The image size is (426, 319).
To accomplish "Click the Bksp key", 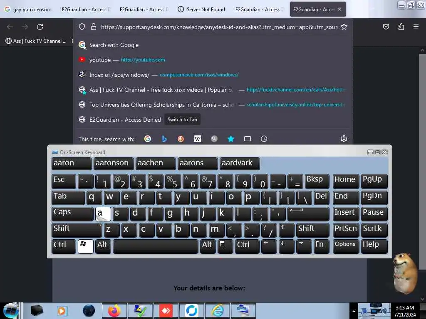I will [317, 181].
